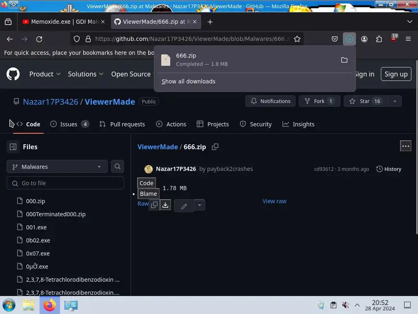Show 666.zip in containing folder

click(344, 60)
